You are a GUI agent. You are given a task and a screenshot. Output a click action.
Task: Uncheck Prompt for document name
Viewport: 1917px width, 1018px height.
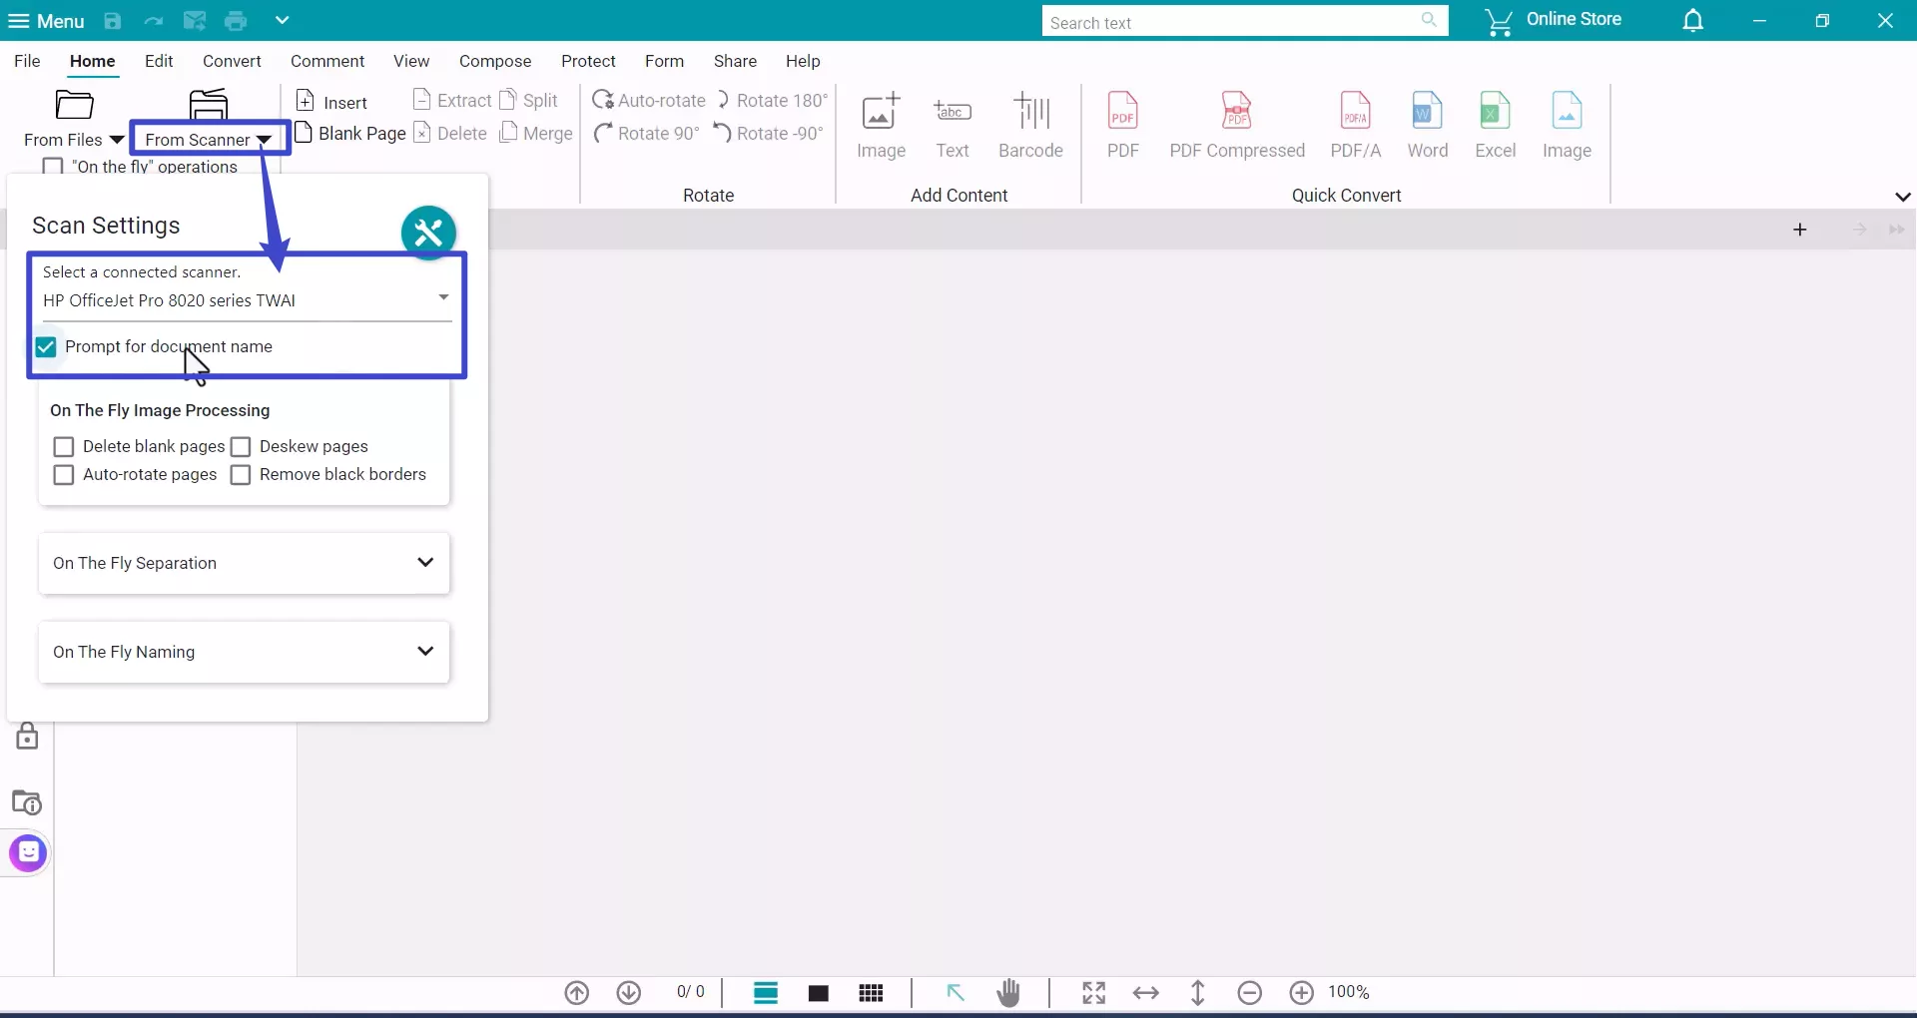click(x=45, y=346)
